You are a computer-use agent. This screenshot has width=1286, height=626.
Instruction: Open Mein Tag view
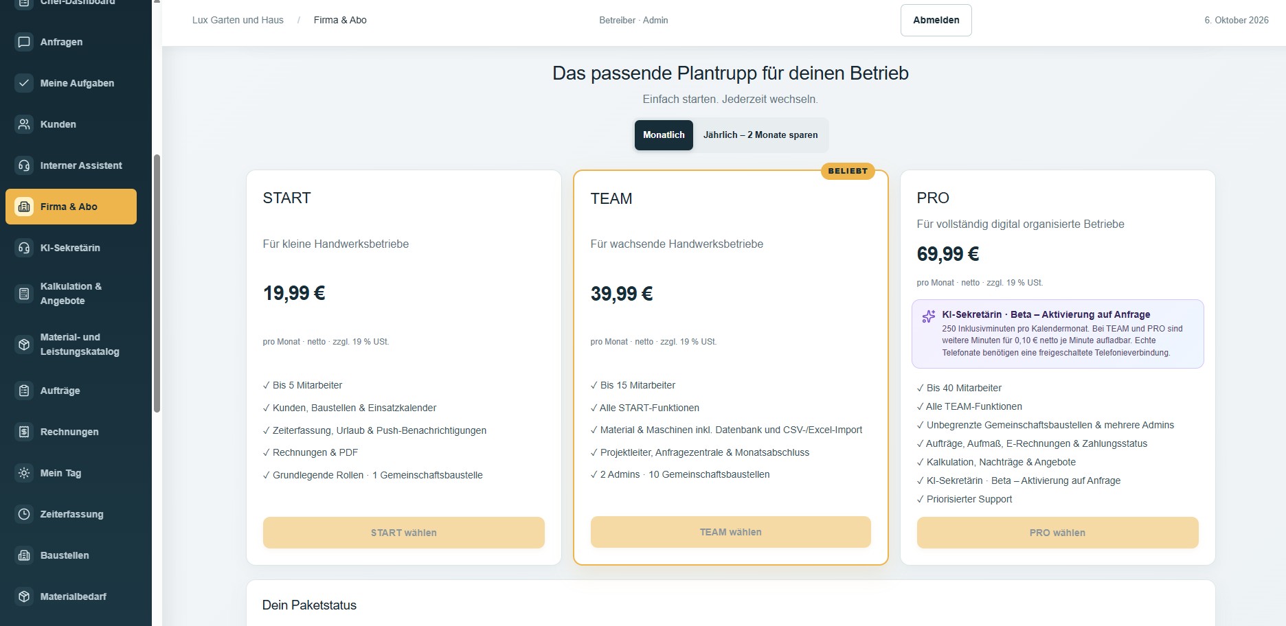click(71, 473)
